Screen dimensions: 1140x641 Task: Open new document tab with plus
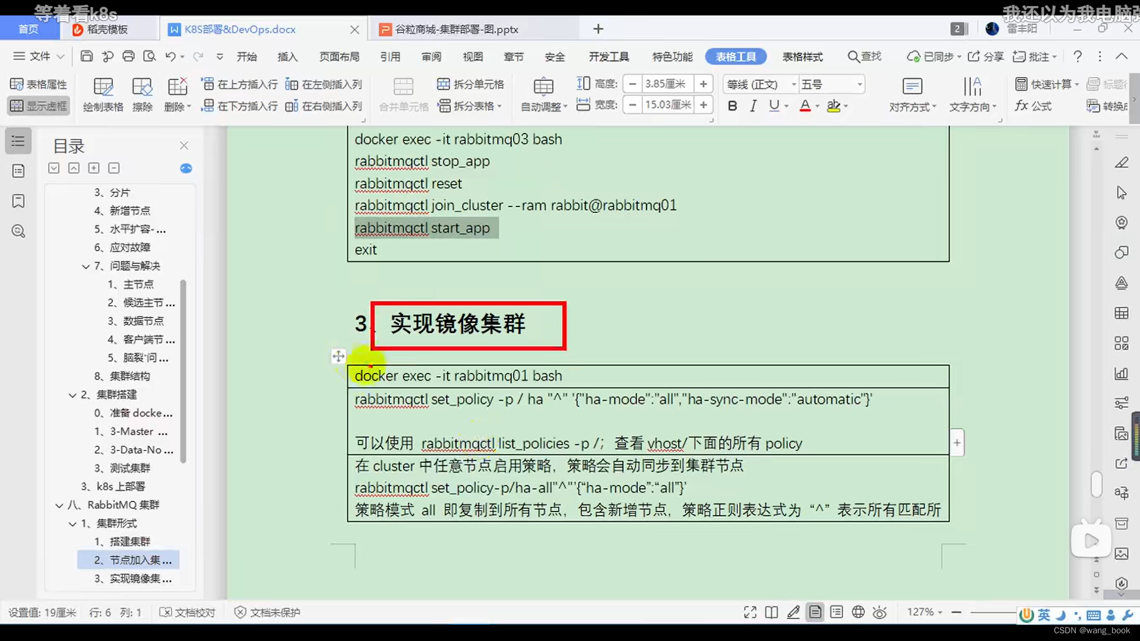(x=598, y=28)
